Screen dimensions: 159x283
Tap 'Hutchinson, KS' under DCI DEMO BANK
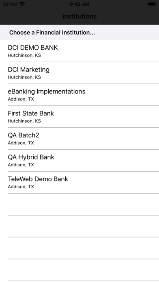(24, 55)
